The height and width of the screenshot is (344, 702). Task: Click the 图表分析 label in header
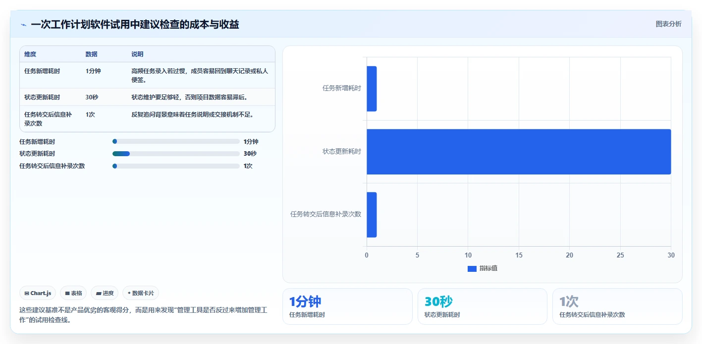[x=668, y=24]
